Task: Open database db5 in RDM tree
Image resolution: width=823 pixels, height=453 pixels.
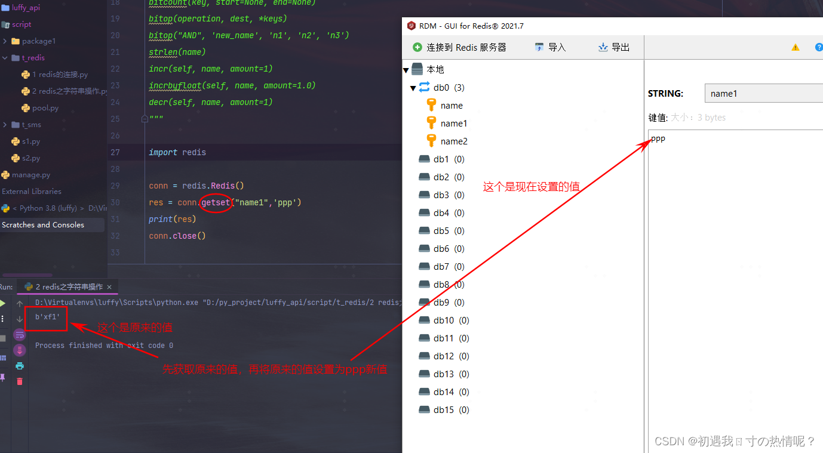Action: click(x=441, y=231)
